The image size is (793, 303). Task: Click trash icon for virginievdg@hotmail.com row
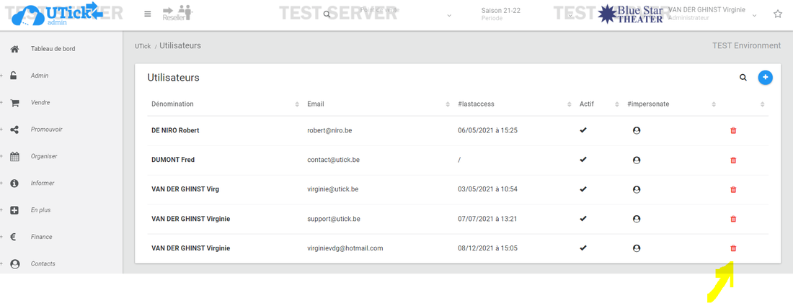[733, 248]
